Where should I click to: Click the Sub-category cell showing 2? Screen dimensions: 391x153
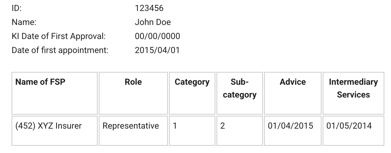tap(223, 126)
